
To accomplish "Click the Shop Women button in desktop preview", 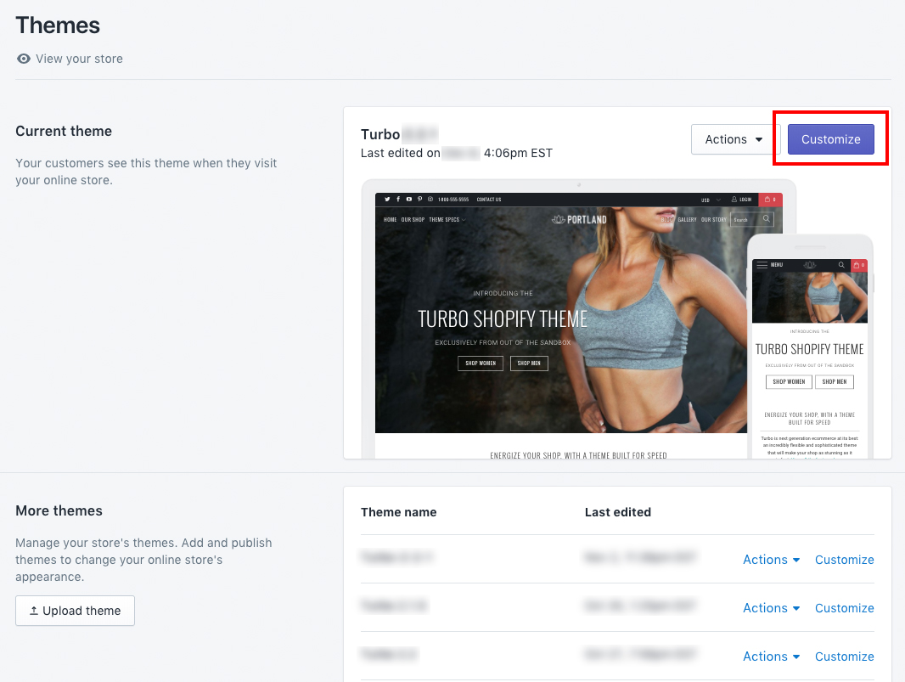I will tap(481, 364).
